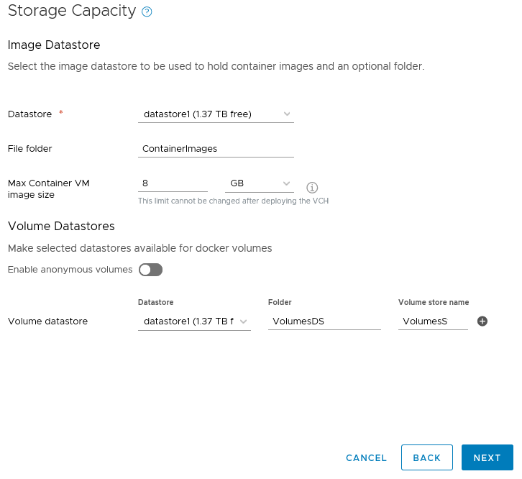Click the VolumesDS Folder field
522x479 pixels.
pos(324,321)
